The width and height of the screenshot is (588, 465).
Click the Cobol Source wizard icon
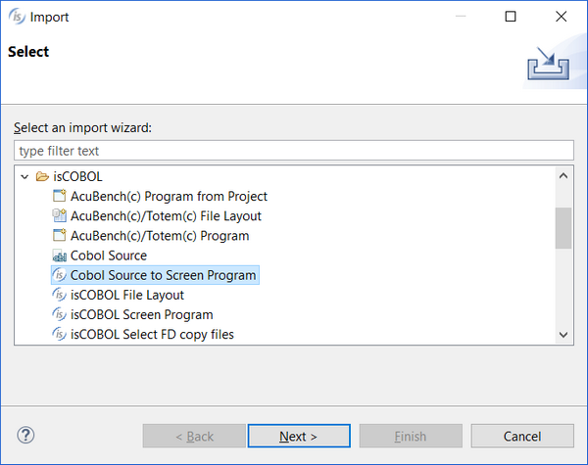point(59,256)
